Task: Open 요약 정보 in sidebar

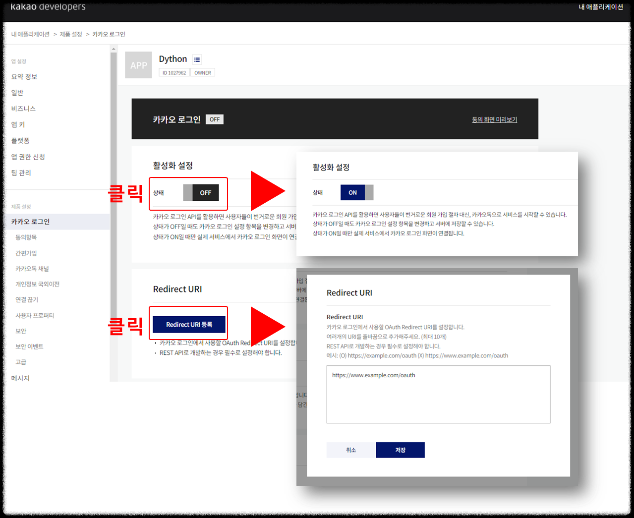Action: [x=24, y=76]
